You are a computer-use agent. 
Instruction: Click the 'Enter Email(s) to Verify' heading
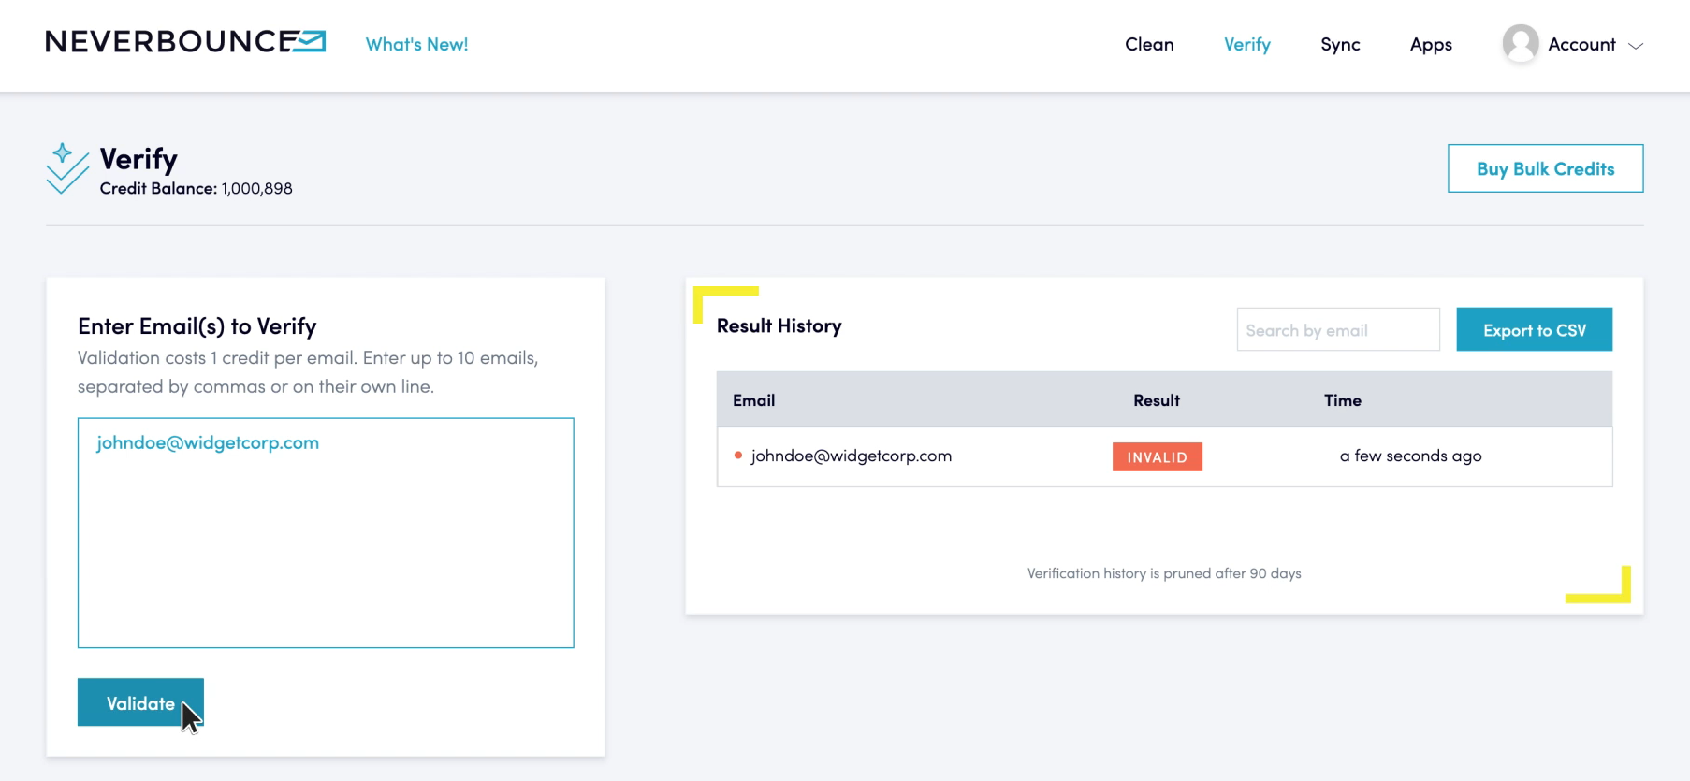point(197,325)
